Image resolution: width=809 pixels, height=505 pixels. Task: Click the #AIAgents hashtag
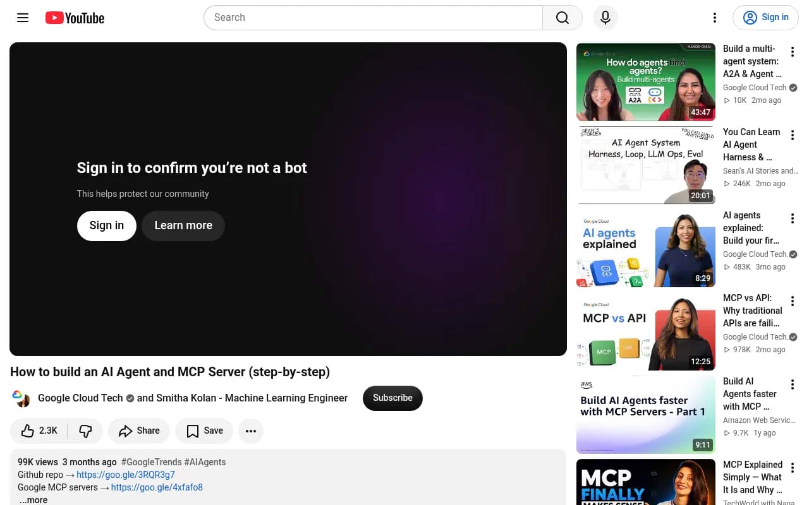point(205,462)
